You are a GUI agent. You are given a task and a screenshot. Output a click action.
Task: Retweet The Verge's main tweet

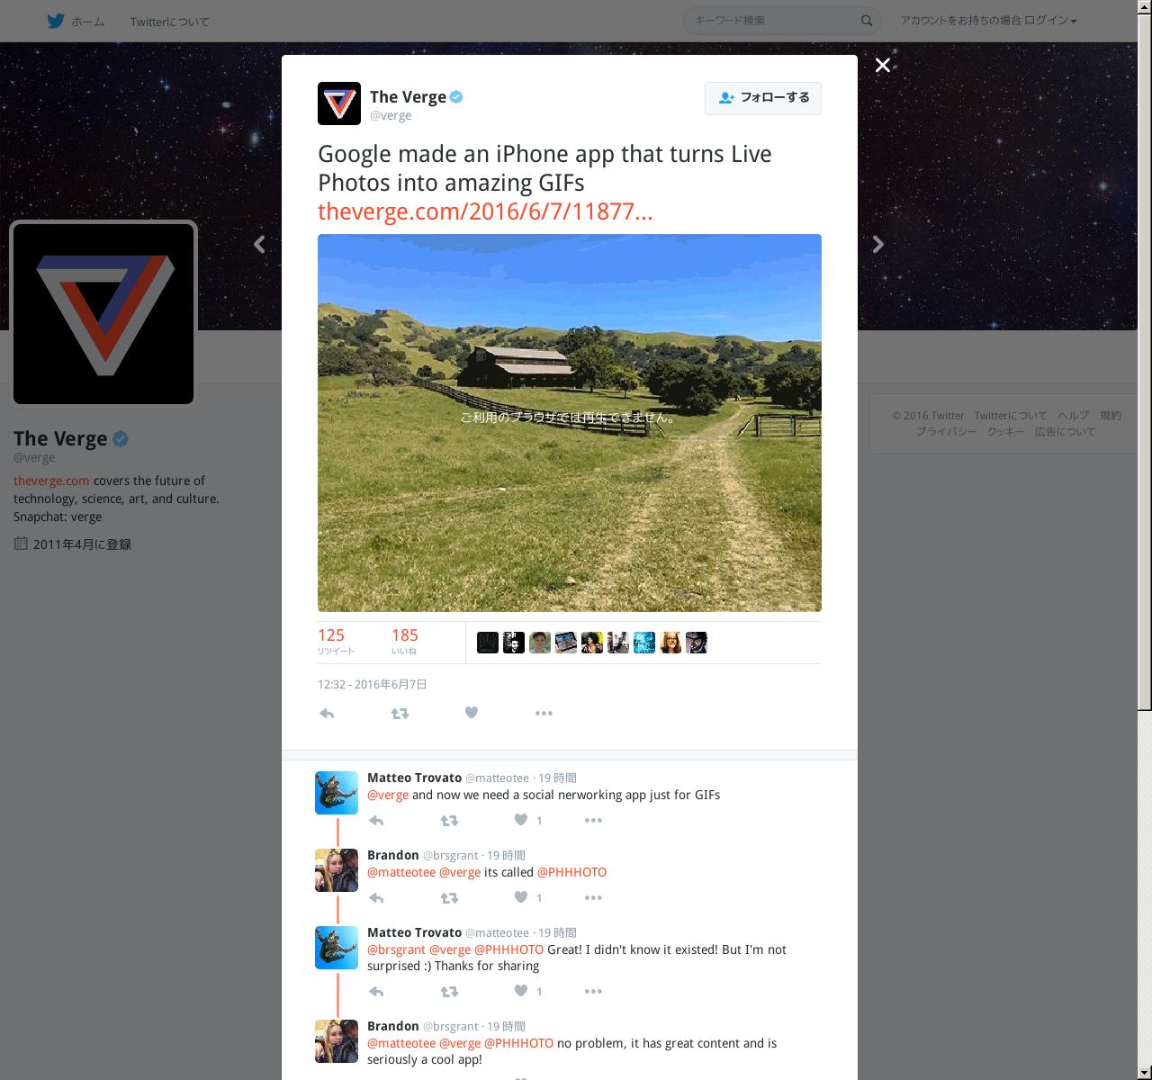[400, 714]
